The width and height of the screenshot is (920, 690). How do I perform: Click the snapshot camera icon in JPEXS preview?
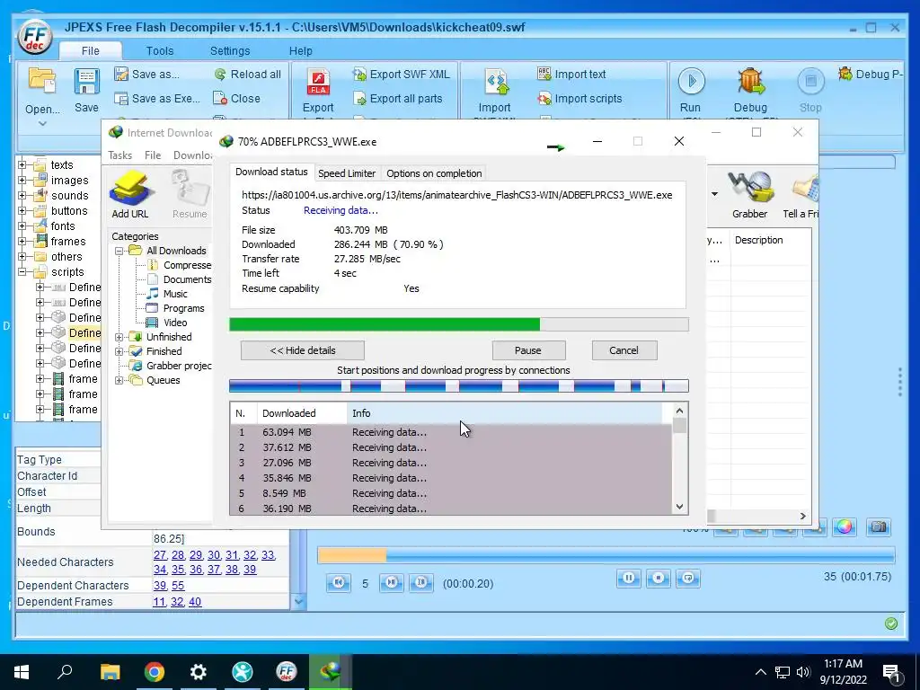(879, 526)
